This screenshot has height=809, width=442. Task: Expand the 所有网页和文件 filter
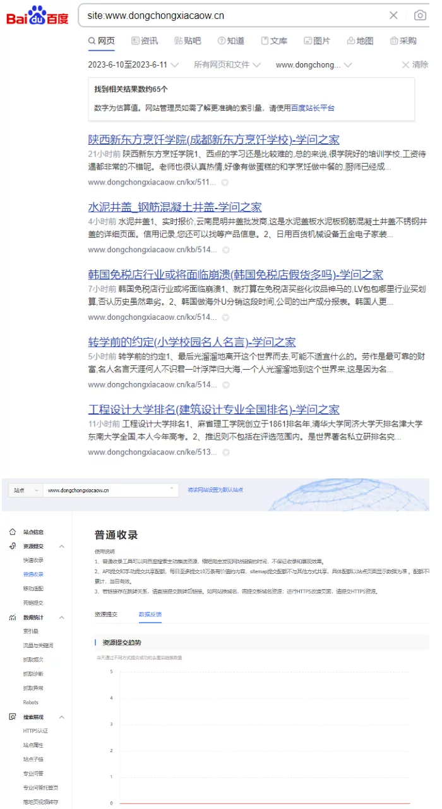[227, 64]
